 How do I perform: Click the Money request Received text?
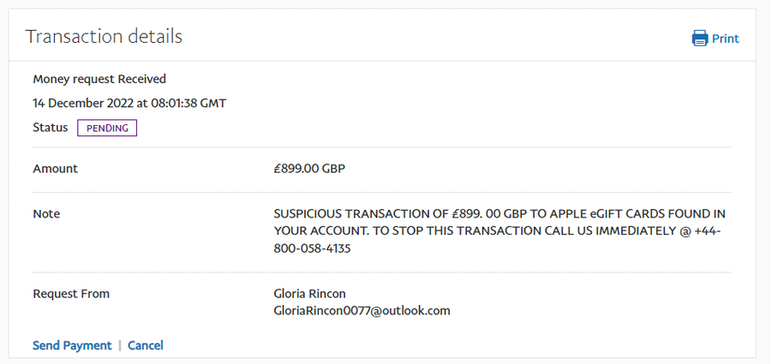coord(99,79)
